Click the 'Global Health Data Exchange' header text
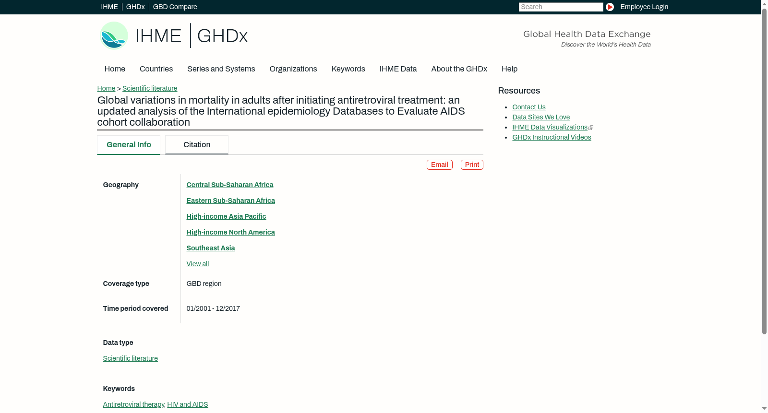Screen dimensions: 768x413 click(x=587, y=34)
